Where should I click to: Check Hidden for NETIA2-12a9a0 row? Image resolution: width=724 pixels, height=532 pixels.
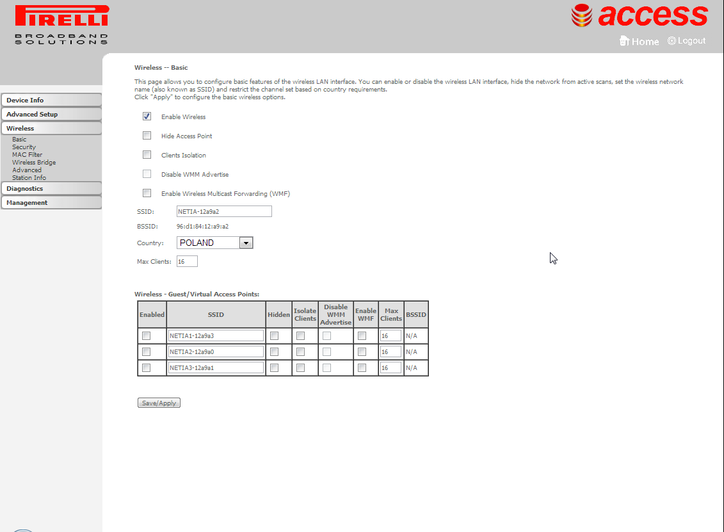[274, 352]
